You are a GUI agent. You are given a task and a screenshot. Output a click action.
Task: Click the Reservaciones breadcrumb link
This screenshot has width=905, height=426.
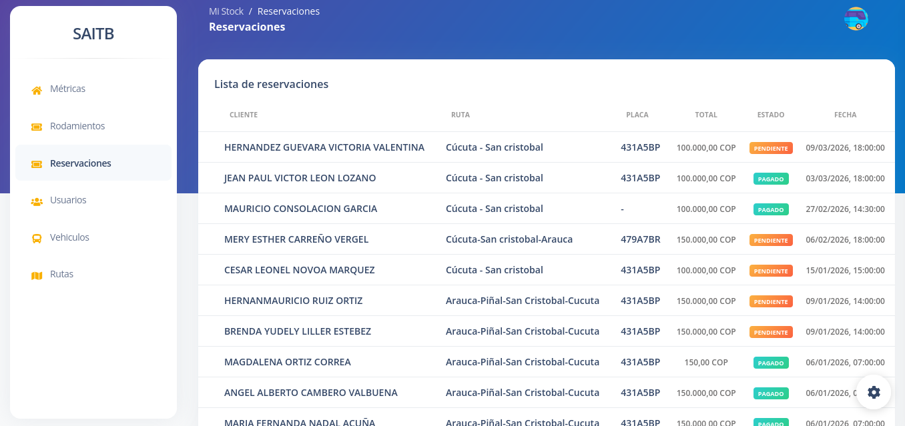pos(288,11)
